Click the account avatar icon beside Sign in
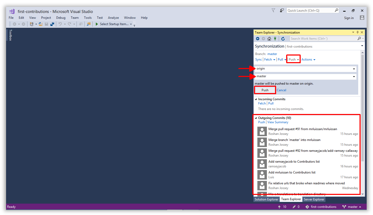The height and width of the screenshot is (215, 373). (x=362, y=18)
